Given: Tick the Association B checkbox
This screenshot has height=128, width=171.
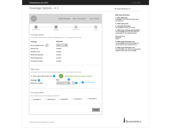Looking at the screenshot, I should point(46,99).
